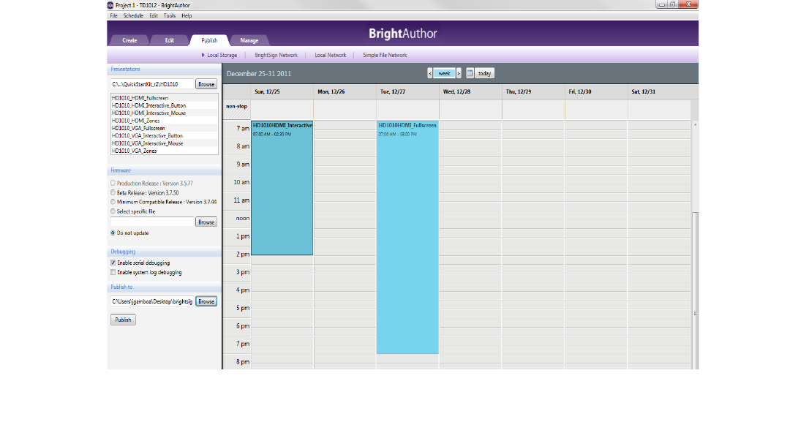Viewport: 790px width, 422px height.
Task: Click the Sat, 12/31 column header
Action: [659, 91]
